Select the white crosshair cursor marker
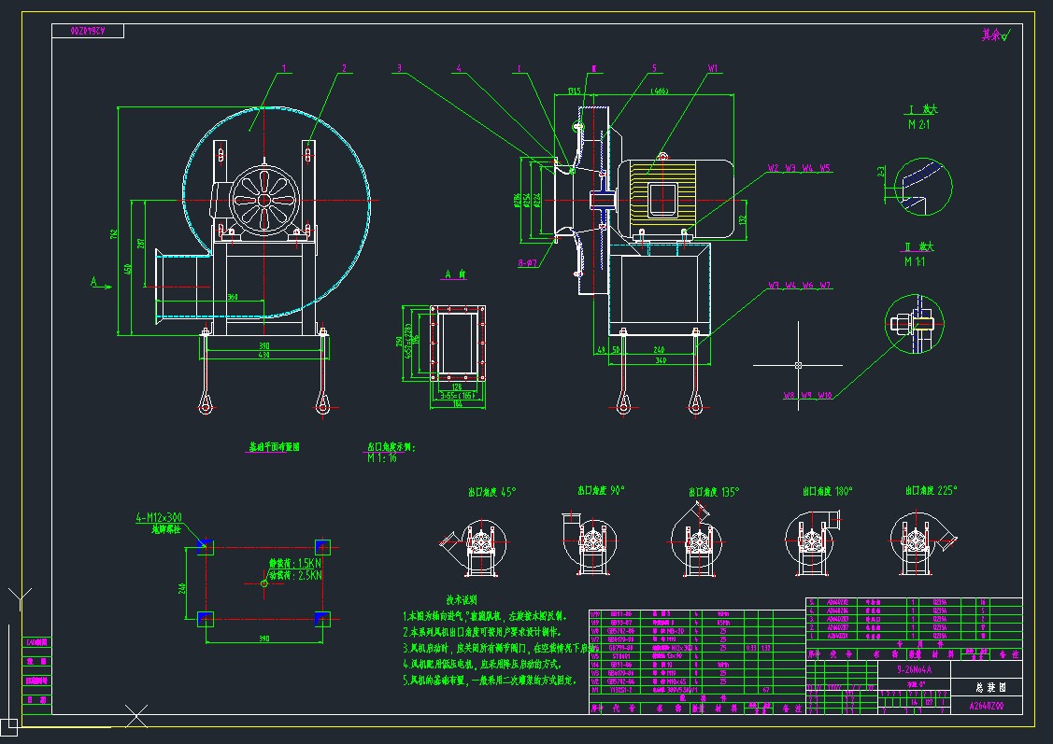The width and height of the screenshot is (1053, 744). [797, 364]
